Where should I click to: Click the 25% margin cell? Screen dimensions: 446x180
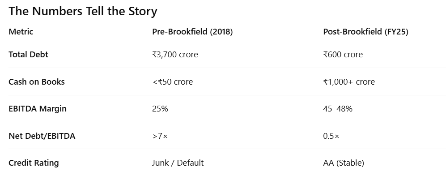coord(160,109)
